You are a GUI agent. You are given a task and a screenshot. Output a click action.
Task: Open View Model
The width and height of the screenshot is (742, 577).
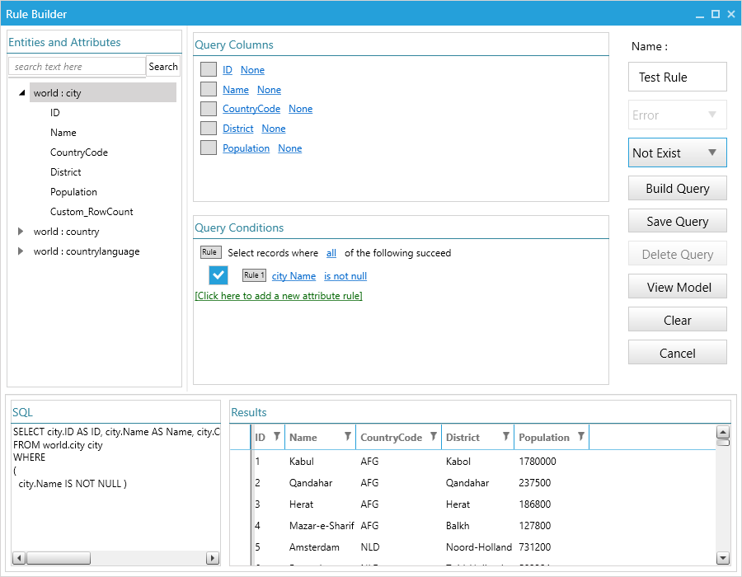click(x=677, y=287)
